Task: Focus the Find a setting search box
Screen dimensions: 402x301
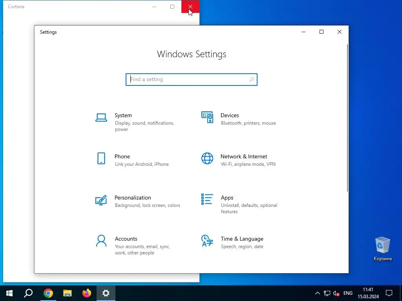Action: click(192, 79)
